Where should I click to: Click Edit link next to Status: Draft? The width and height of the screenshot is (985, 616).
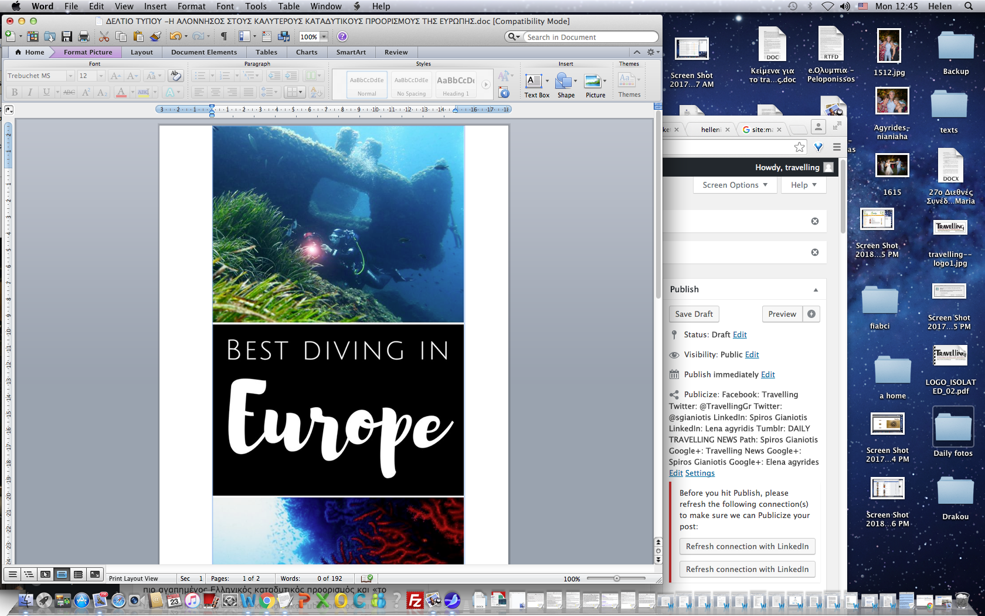click(x=740, y=334)
